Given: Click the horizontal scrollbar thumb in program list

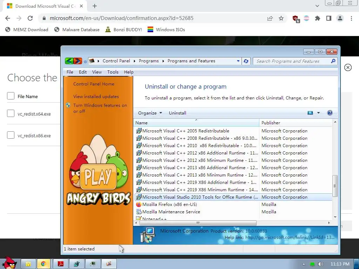Looking at the screenshot, I should click(198, 223).
